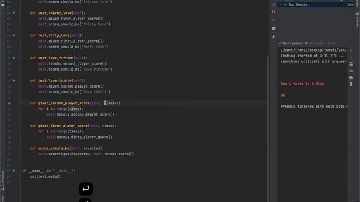Click the def test_thirty_love(self) line
This screenshot has height=202, width=360.
click(x=57, y=13)
